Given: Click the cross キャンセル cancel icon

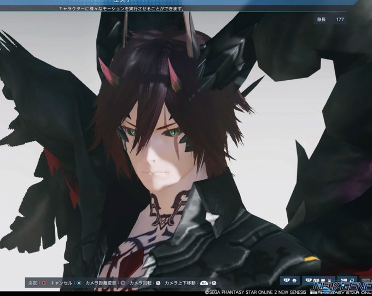Looking at the screenshot, I should point(79,283).
